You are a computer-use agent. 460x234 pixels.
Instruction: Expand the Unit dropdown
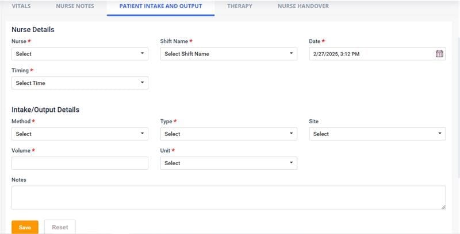pos(228,163)
